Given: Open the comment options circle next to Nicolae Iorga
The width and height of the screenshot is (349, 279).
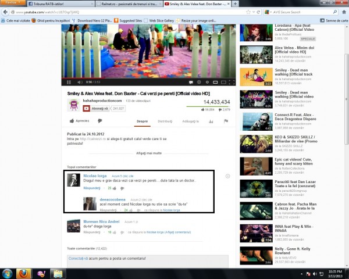Looking at the screenshot, I should 227,176.
